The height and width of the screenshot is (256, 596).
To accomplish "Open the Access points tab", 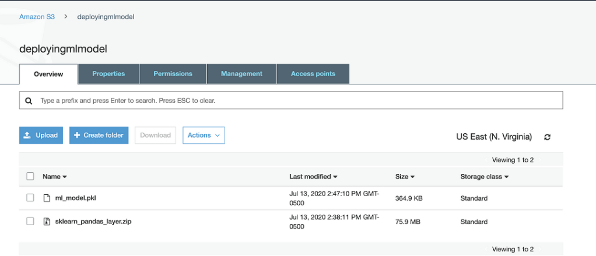I will pos(313,74).
